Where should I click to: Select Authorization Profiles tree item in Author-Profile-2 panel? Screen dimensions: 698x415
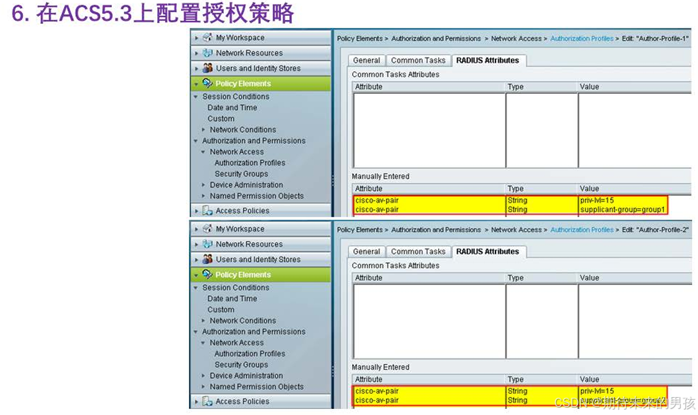coord(250,354)
